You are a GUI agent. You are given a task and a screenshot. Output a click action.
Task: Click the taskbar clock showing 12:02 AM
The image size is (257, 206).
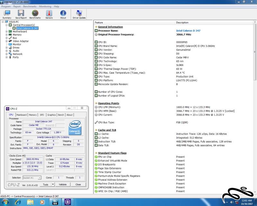click(246, 202)
